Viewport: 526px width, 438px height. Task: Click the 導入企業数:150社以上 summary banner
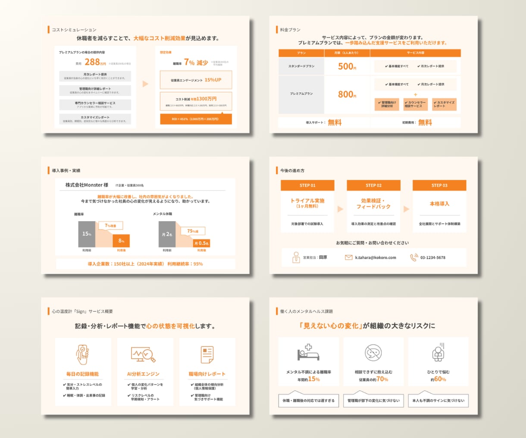[x=145, y=264]
